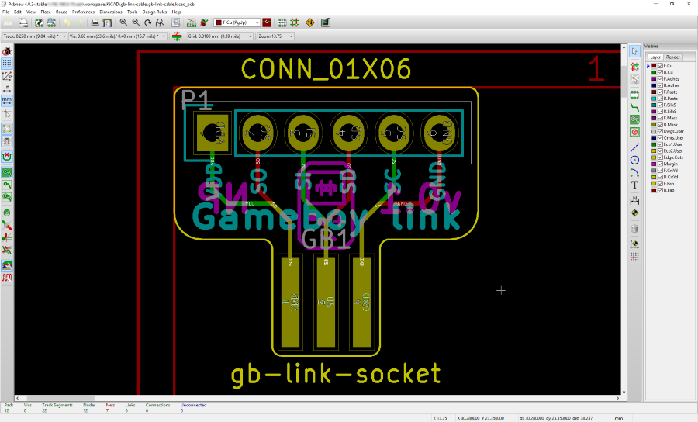Click the Save board icon
Screen dimensions: 698x422
pos(8,22)
